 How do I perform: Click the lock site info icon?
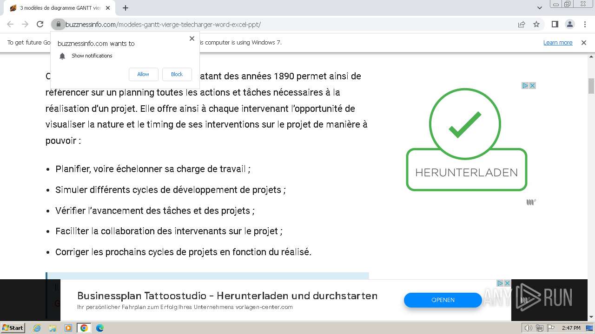click(x=58, y=24)
